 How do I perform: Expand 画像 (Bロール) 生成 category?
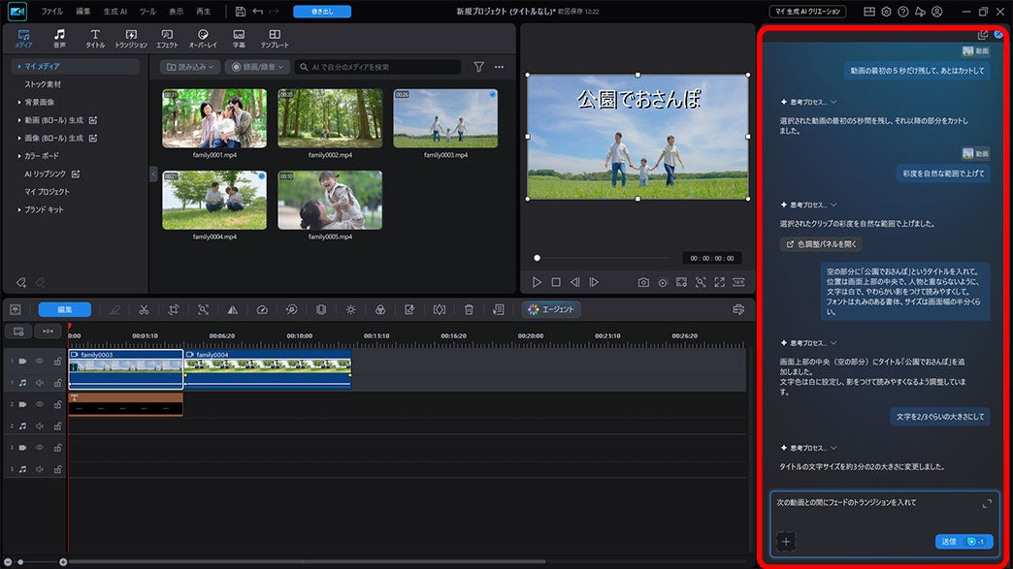19,138
